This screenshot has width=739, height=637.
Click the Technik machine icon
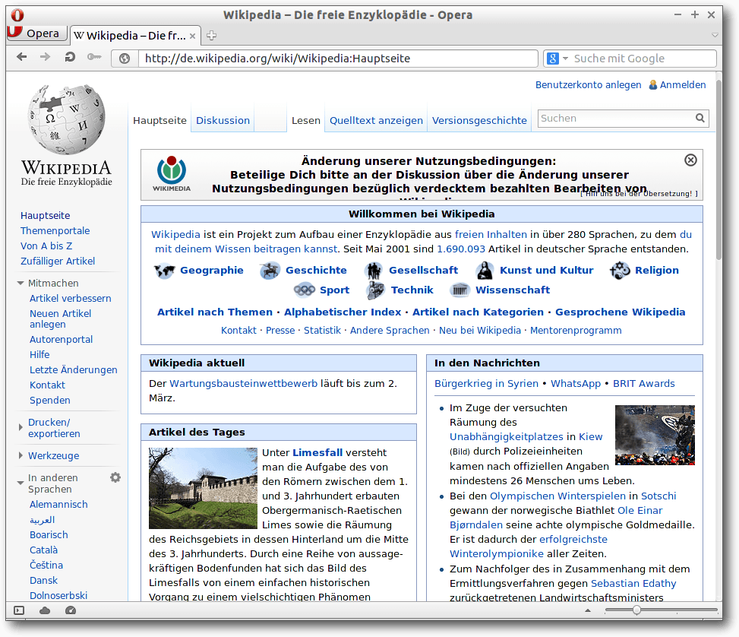tap(376, 290)
